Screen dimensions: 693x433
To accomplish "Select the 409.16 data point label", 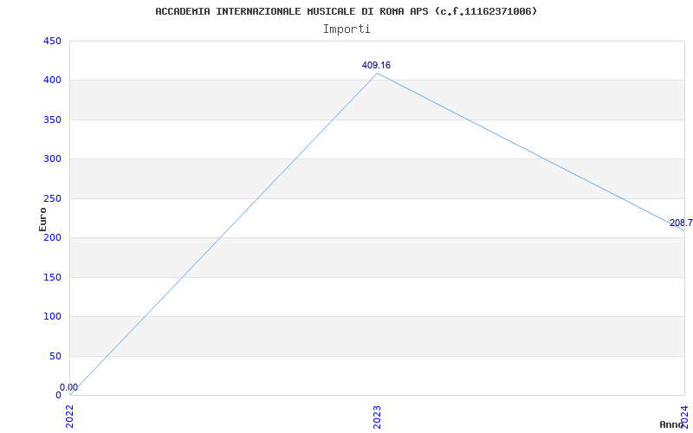I will tap(376, 66).
